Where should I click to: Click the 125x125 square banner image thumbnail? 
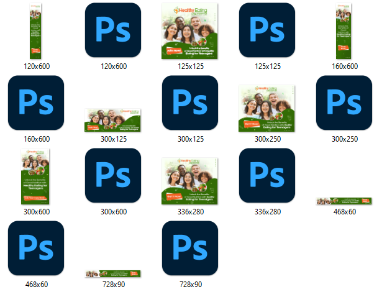tap(189, 31)
